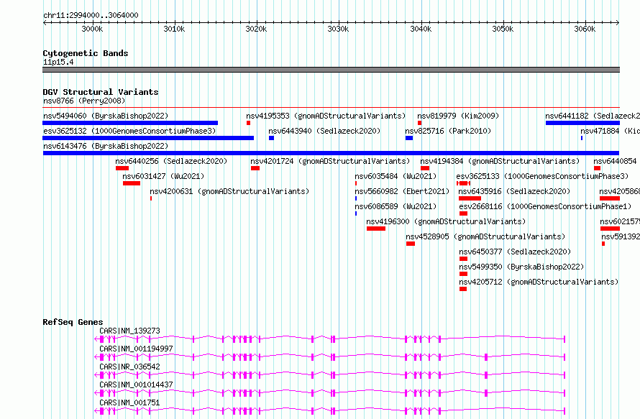The width and height of the screenshot is (640, 419).
Task: Open variant nsv5660982 (Ebert2021)
Action: tap(402, 191)
